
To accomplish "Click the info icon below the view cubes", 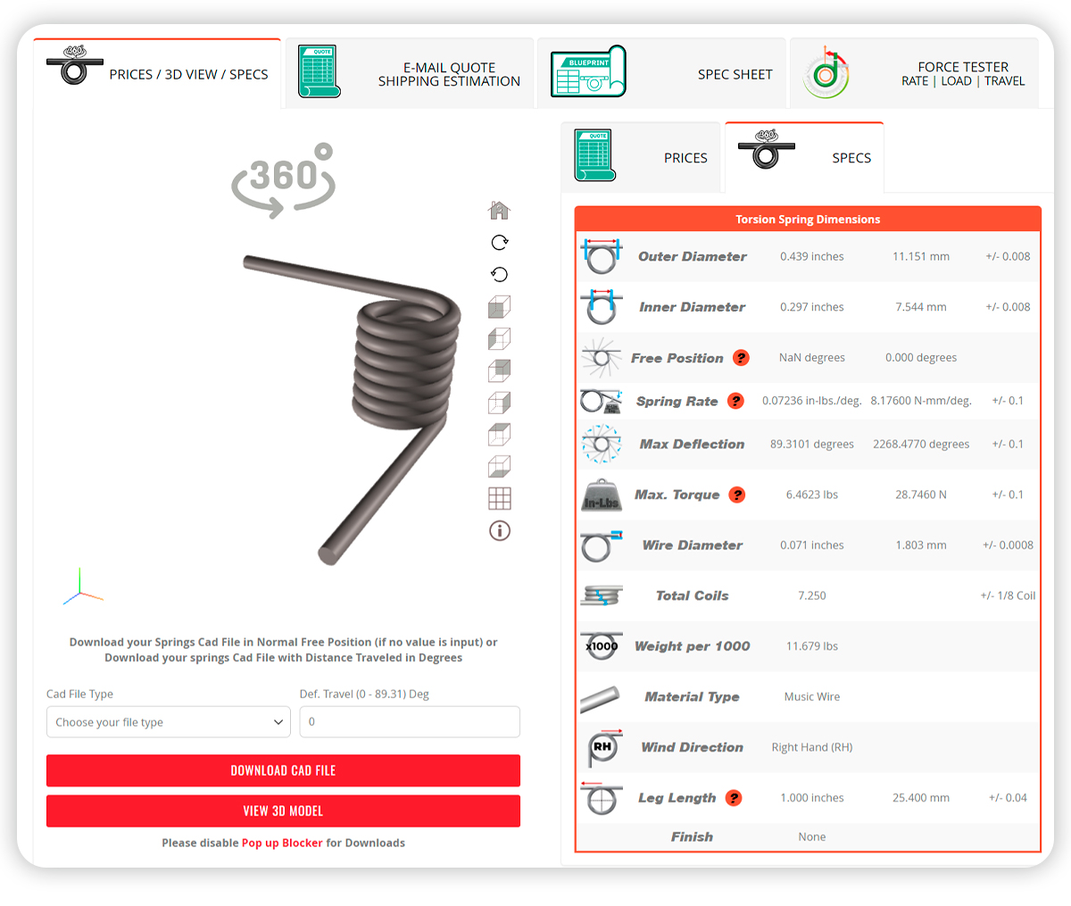I will (x=499, y=531).
